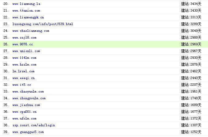The height and width of the screenshot is (137, 208).
Task: Click highlighted www.9876.cc link
Action: [22, 44]
